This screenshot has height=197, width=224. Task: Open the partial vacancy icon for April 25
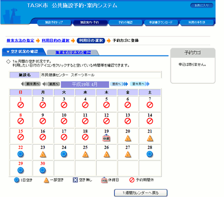click(85, 154)
